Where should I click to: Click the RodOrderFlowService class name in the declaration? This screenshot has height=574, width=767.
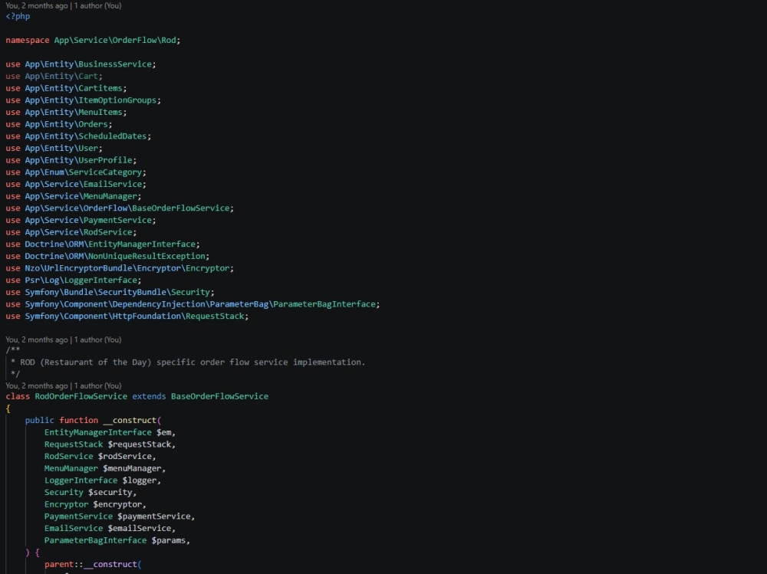click(81, 396)
